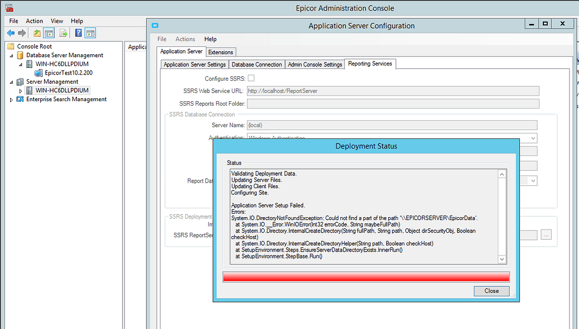Collapse the Database Server Management node
This screenshot has width=579, height=329.
[x=11, y=55]
